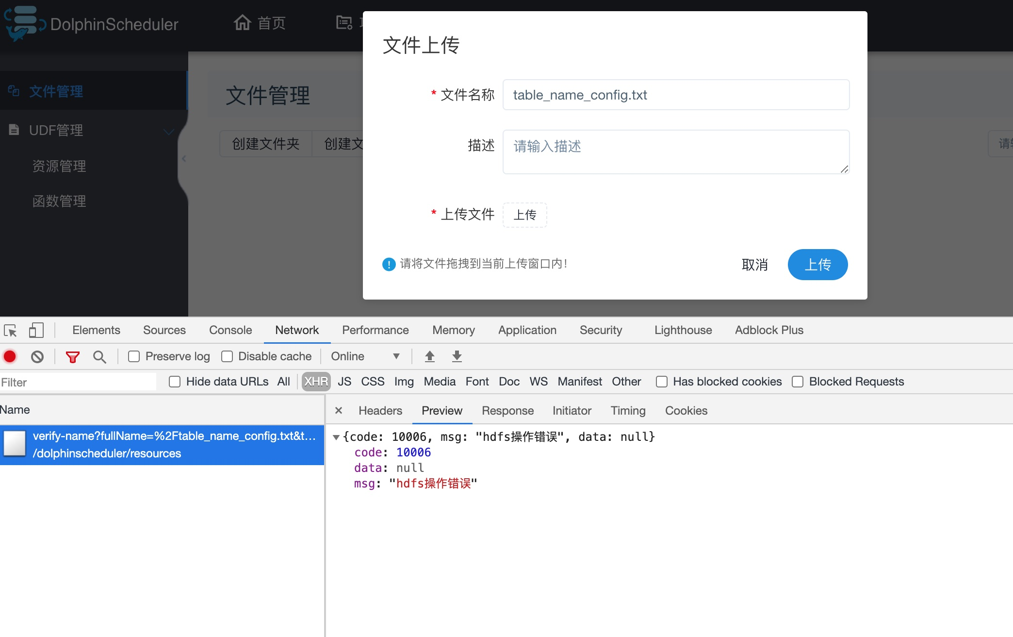The width and height of the screenshot is (1013, 637).
Task: Import HAR file in Network panel
Action: (429, 356)
